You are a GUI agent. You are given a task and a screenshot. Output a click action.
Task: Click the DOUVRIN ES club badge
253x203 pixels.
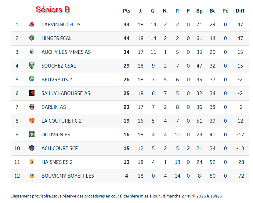coord(32,134)
